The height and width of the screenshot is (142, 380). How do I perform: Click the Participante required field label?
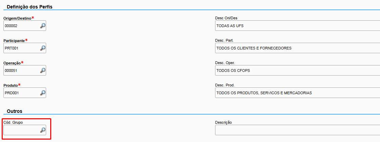[x=14, y=40]
